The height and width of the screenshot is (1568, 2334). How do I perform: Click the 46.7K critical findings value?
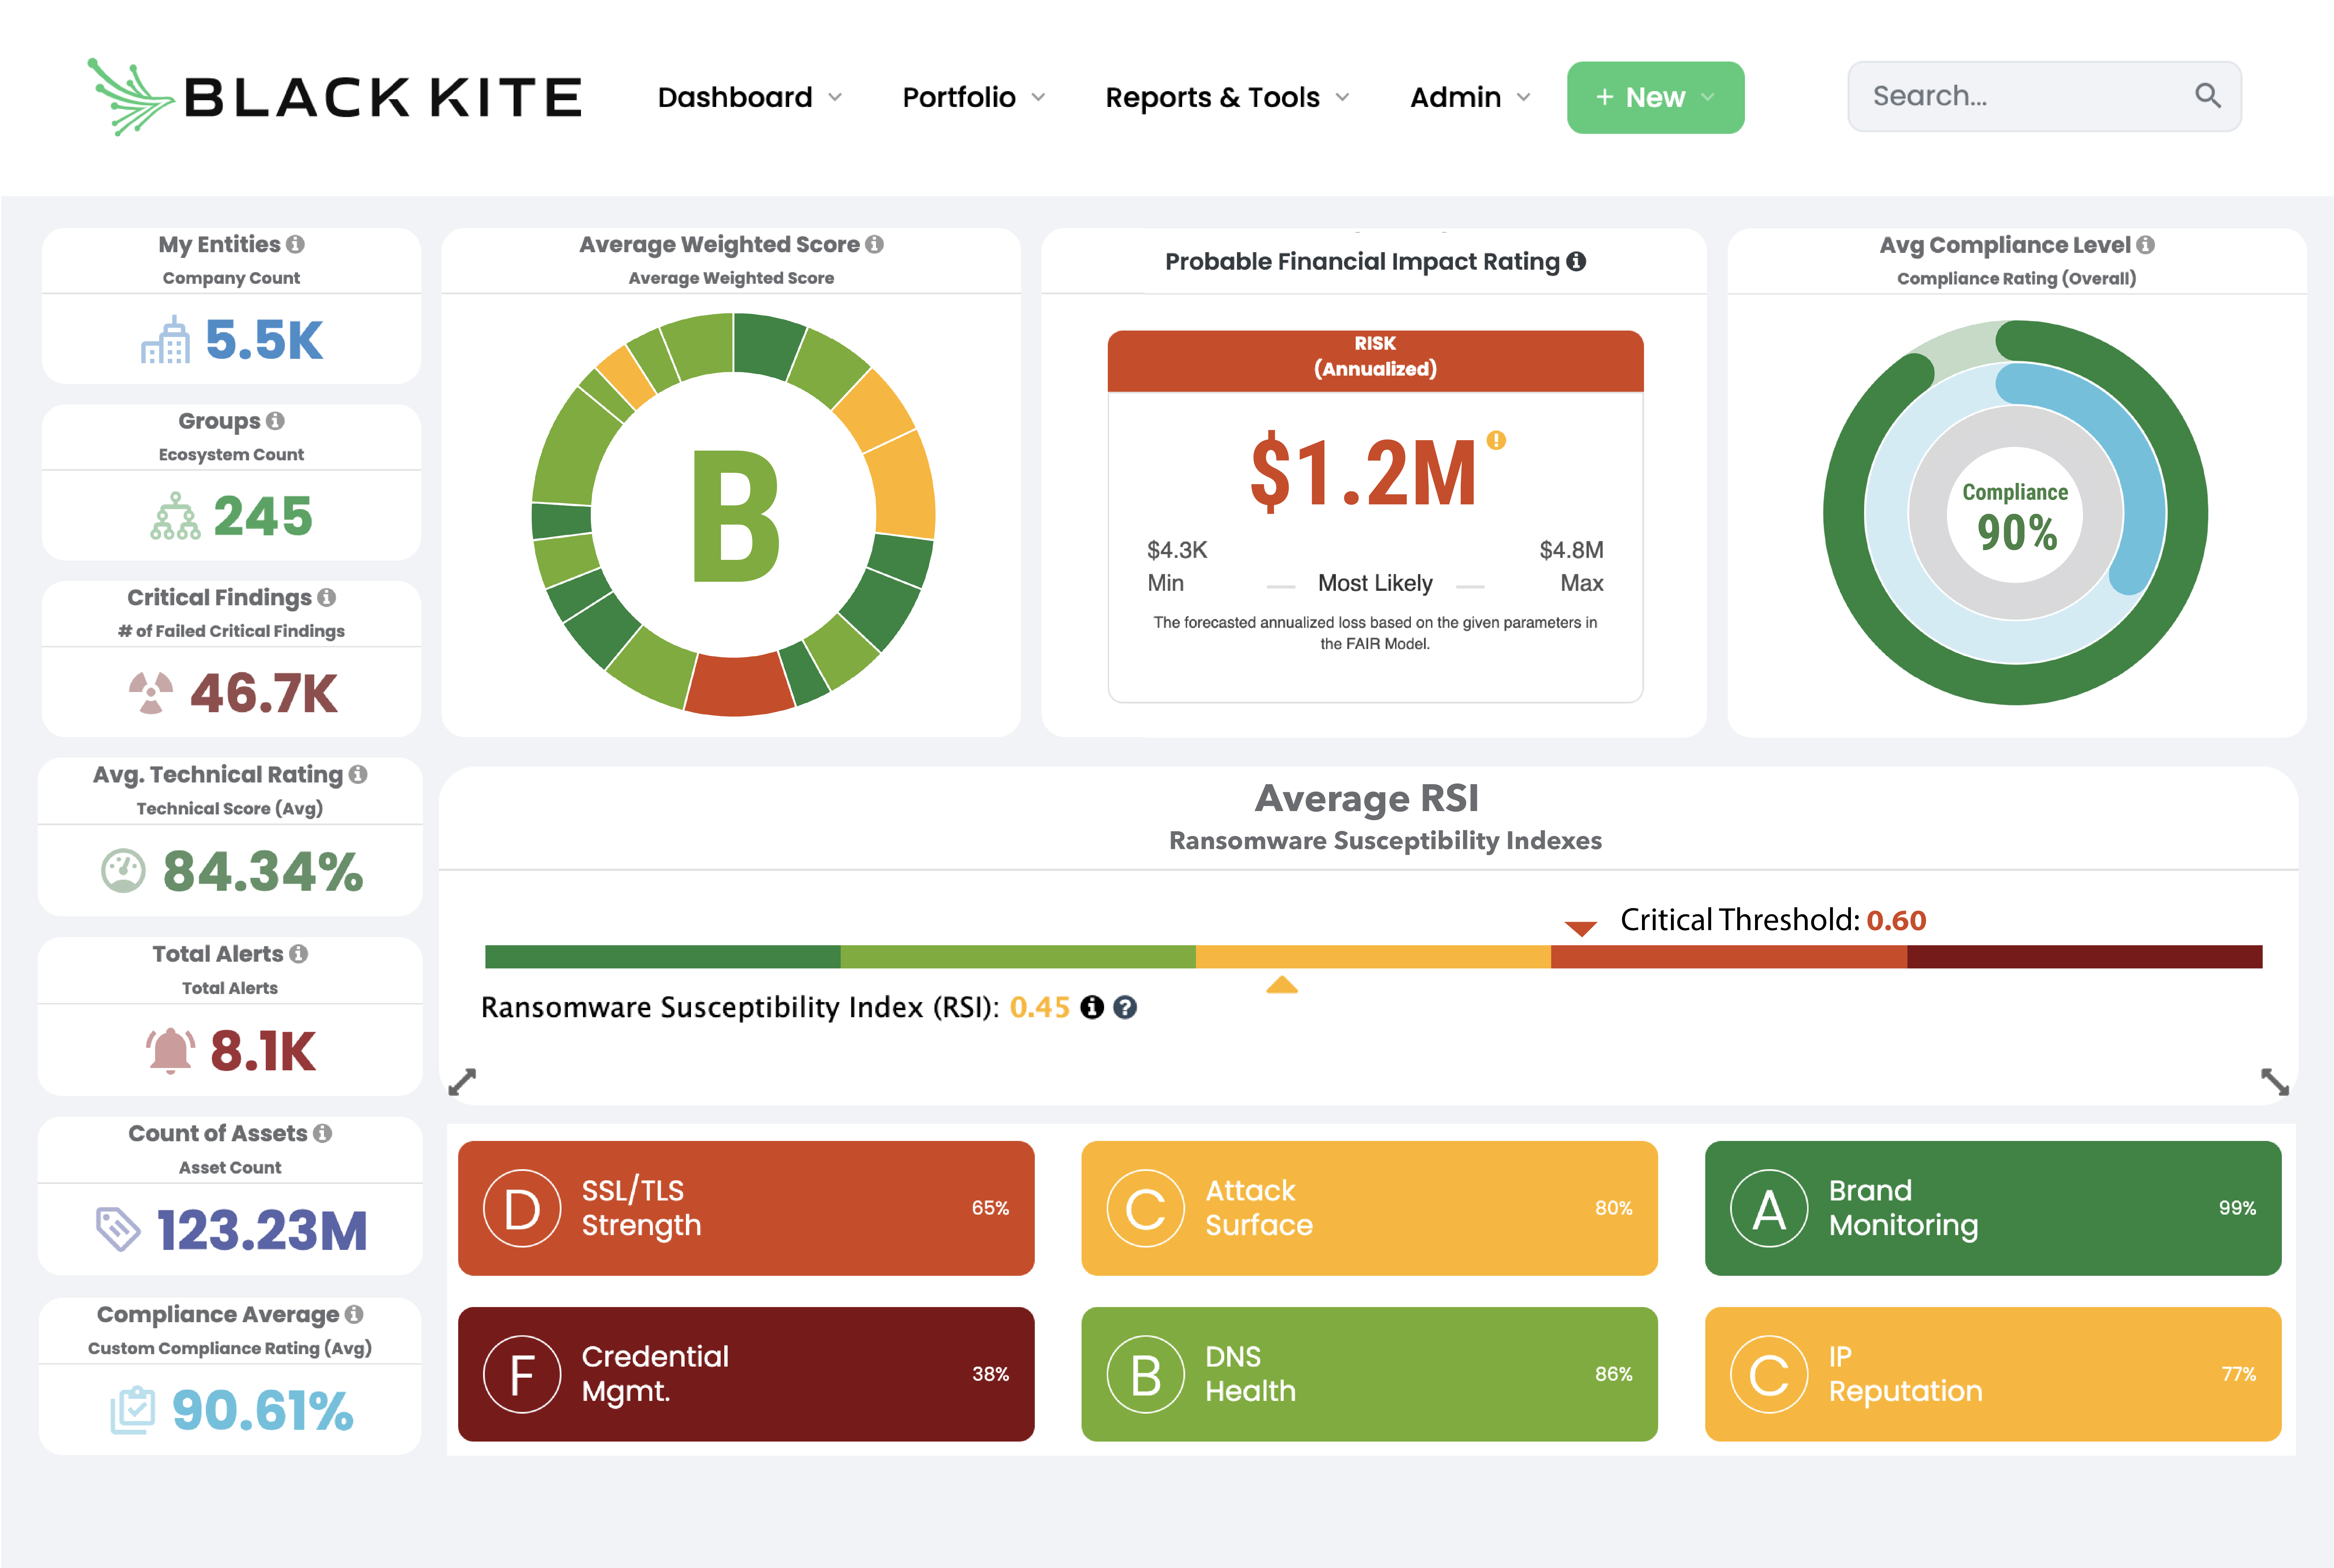tap(264, 693)
